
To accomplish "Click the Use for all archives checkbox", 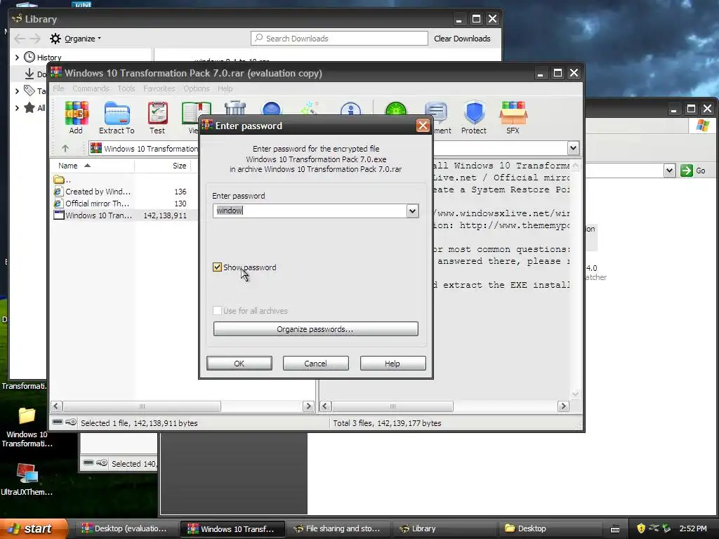I will point(218,311).
